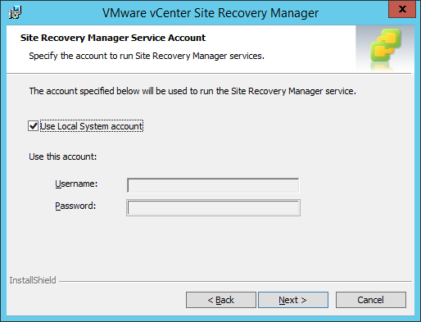The image size is (421, 322).
Task: Click the VMware vCenter Site Recovery Manager title
Action: click(210, 13)
